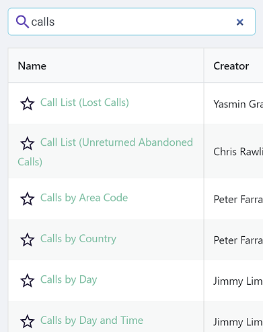
Task: Open Calls by Country report
Action: point(78,239)
